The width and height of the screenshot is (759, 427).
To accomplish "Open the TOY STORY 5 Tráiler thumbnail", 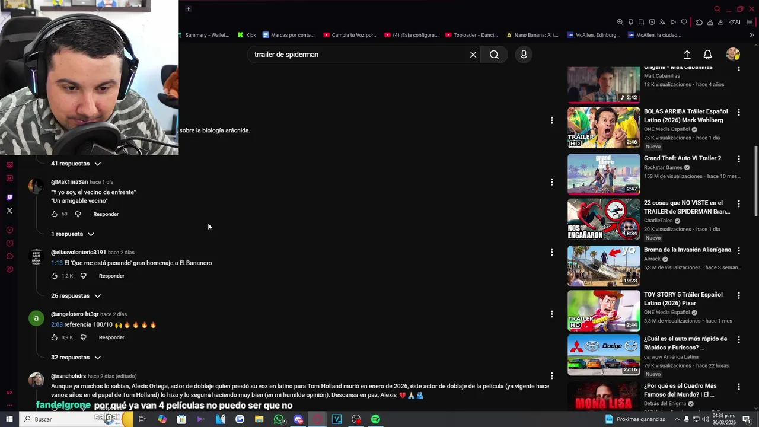I will click(604, 310).
